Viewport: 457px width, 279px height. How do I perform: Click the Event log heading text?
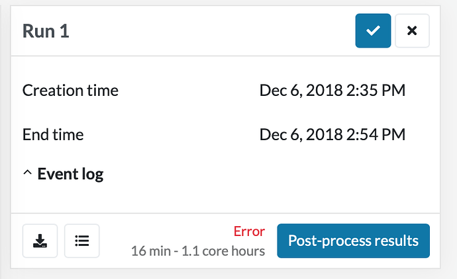(70, 174)
